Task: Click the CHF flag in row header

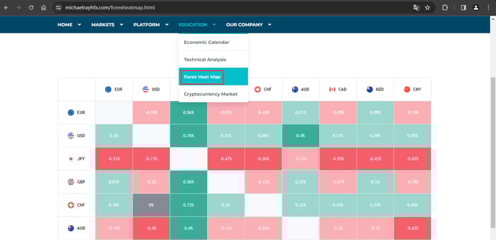Action: (x=71, y=205)
